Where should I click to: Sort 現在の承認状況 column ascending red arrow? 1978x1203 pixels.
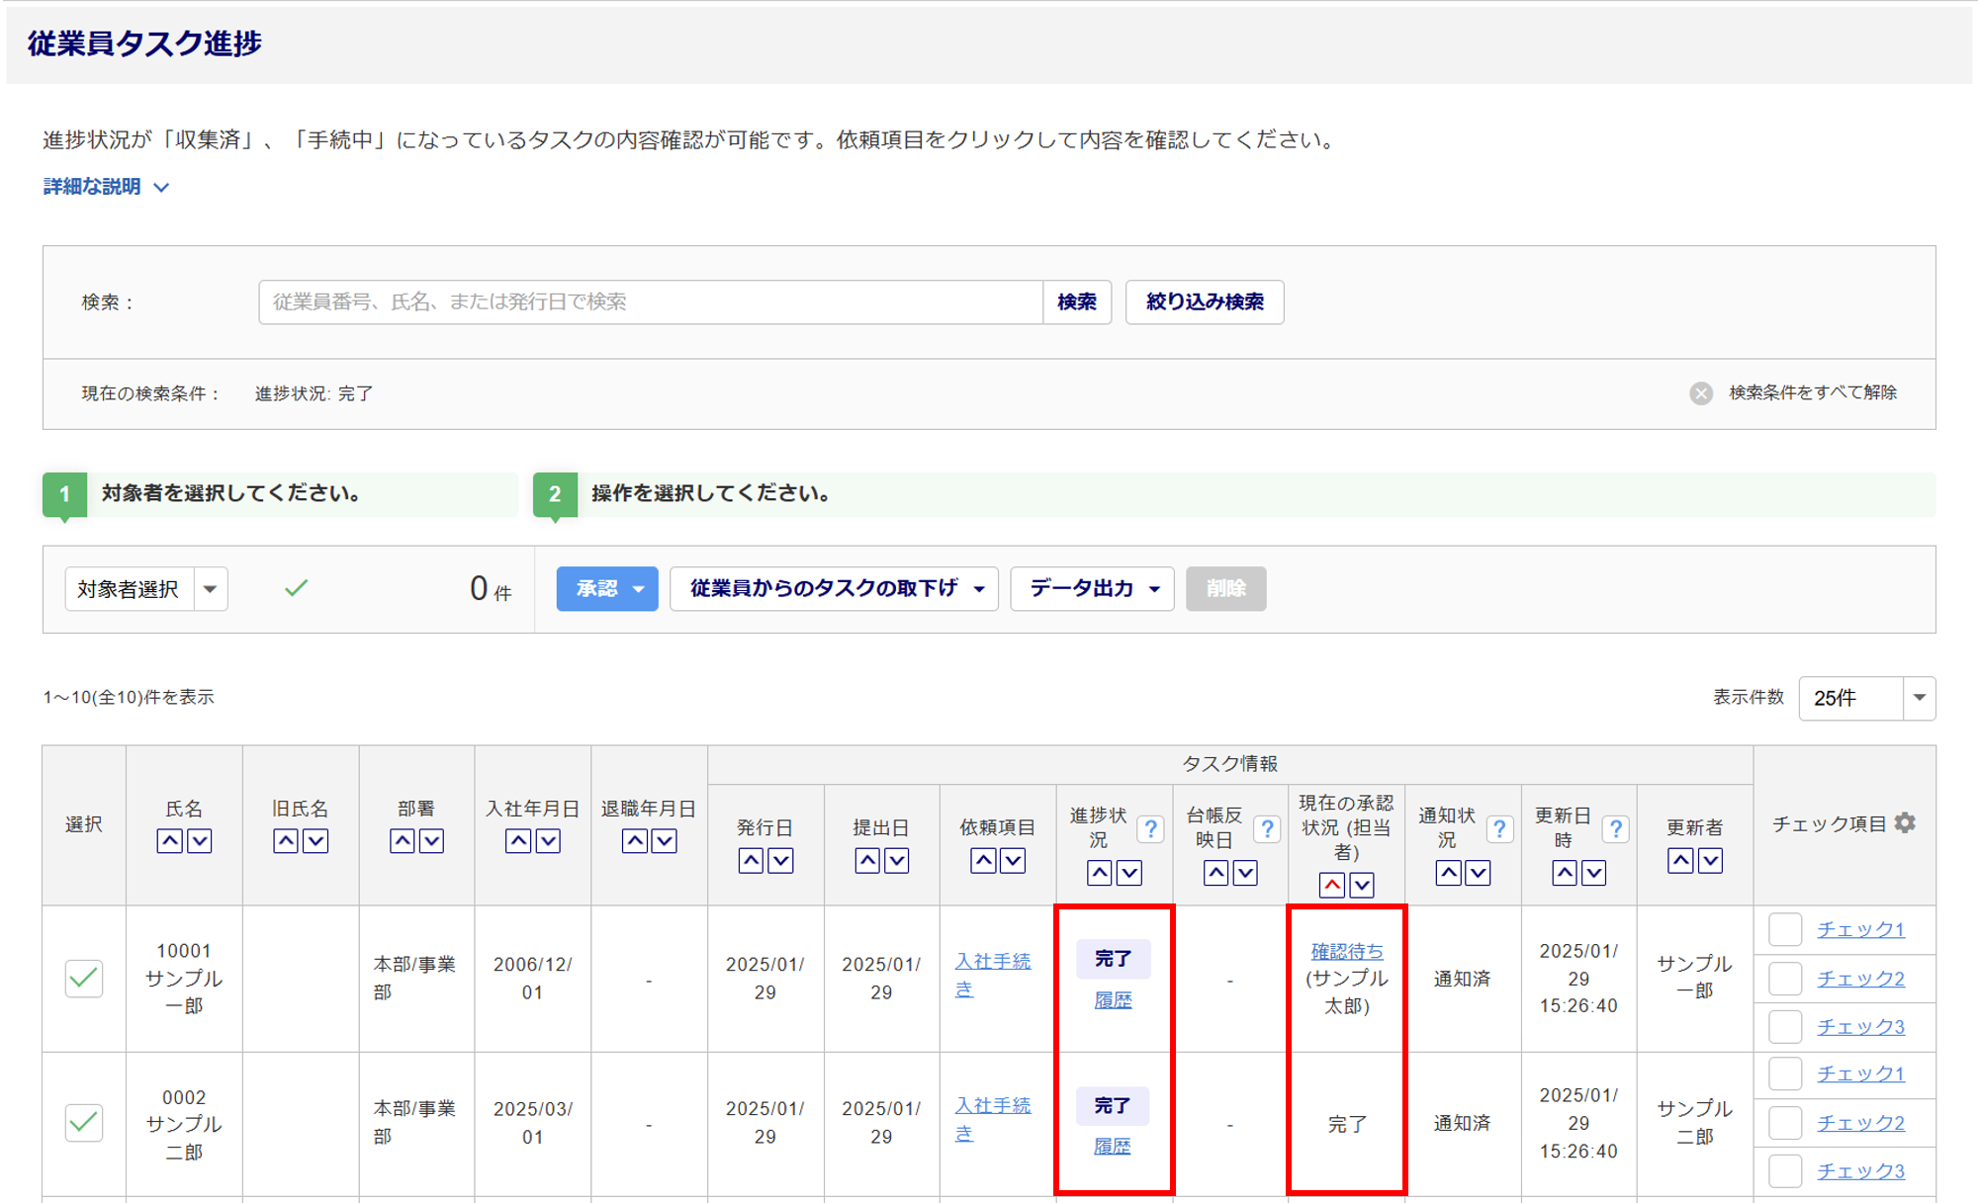click(x=1332, y=885)
